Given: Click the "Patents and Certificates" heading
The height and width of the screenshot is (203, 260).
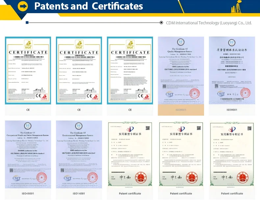Looking at the screenshot, I should pos(89,6).
